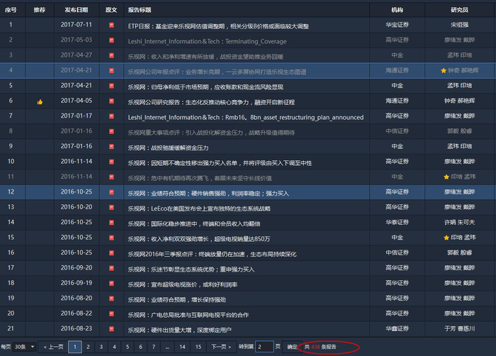Click the star icon beside 钟奇 郝艳辉 in row 4
Viewport: 496px width, 356px height.
[x=444, y=71]
